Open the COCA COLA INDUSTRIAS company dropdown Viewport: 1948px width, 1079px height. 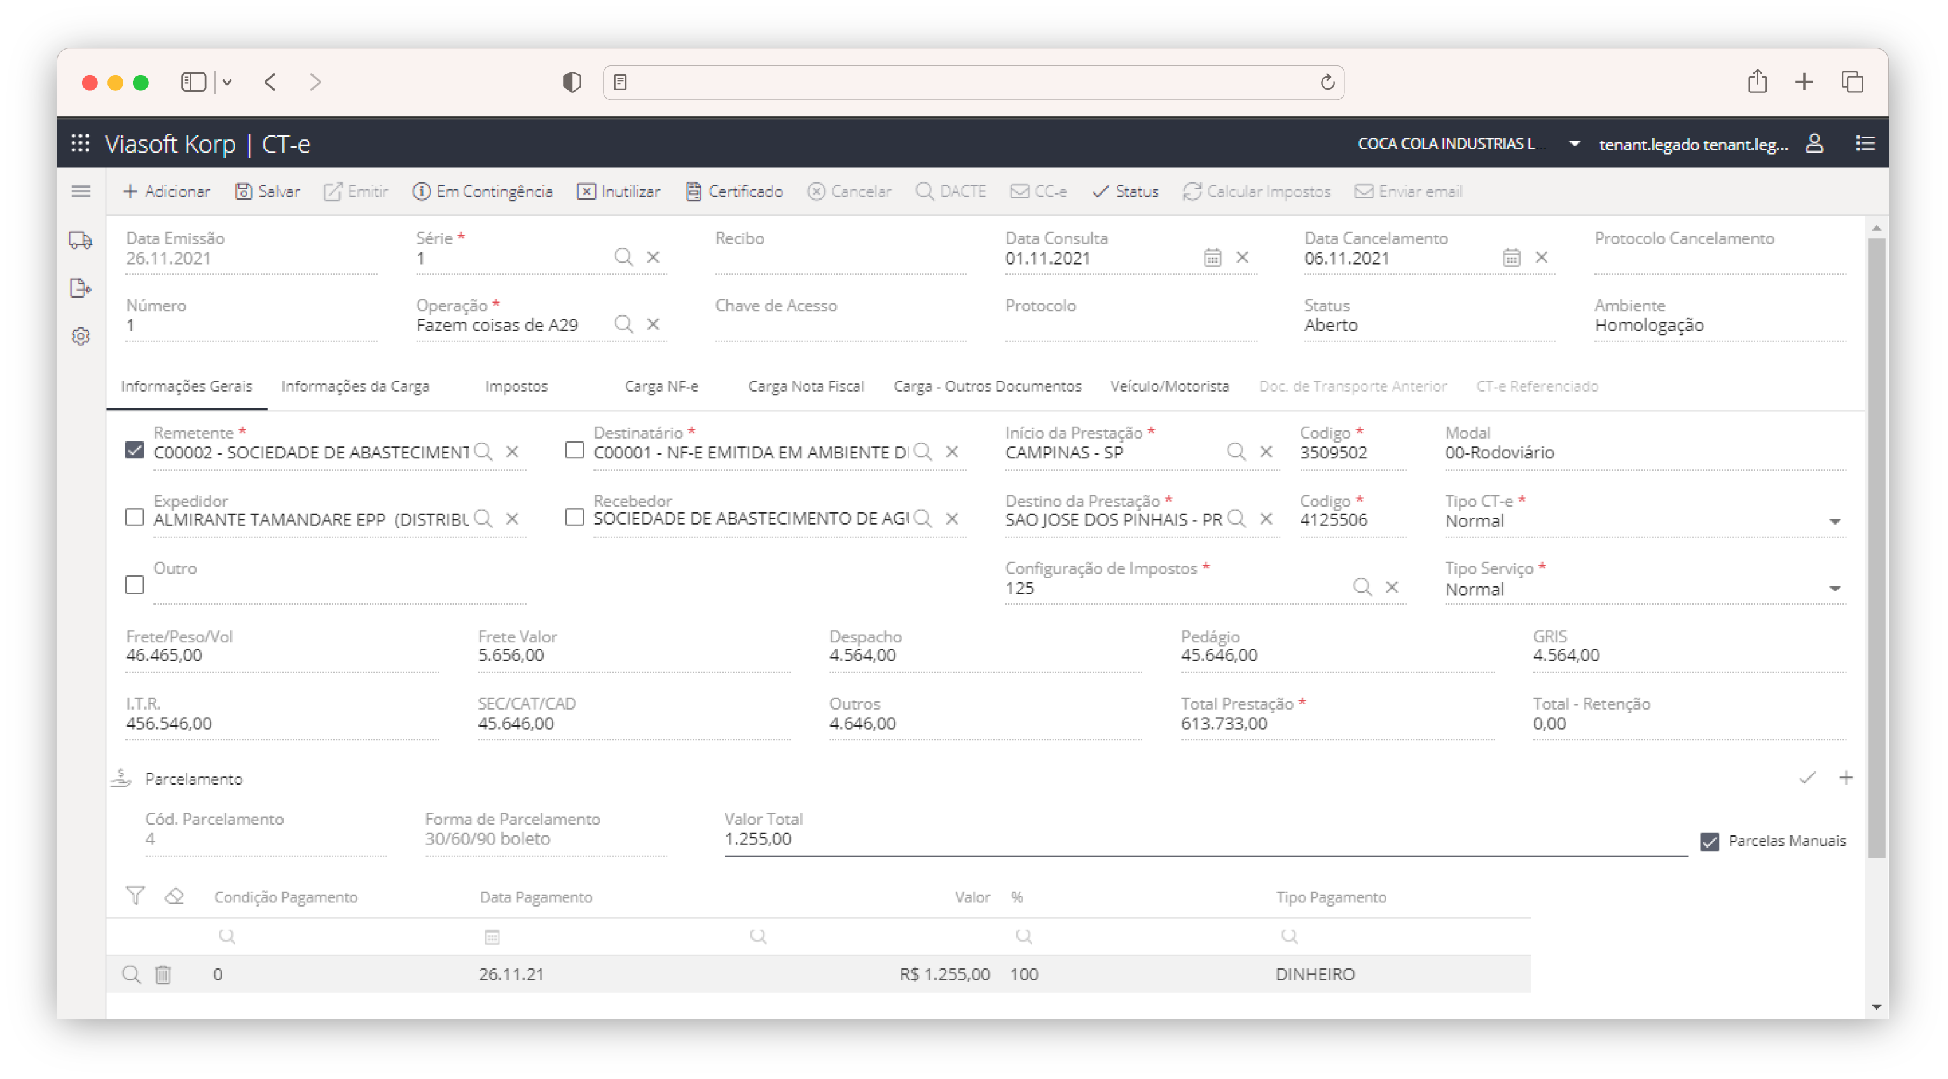pos(1573,144)
